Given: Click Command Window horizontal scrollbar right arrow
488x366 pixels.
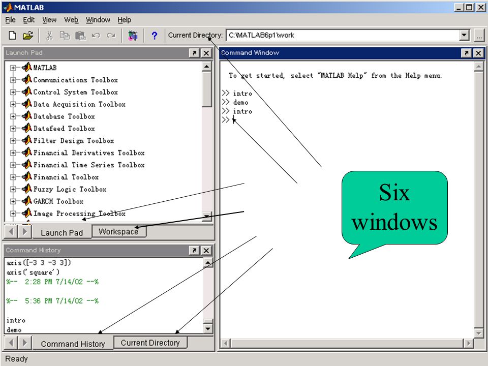Looking at the screenshot, I should [x=468, y=343].
